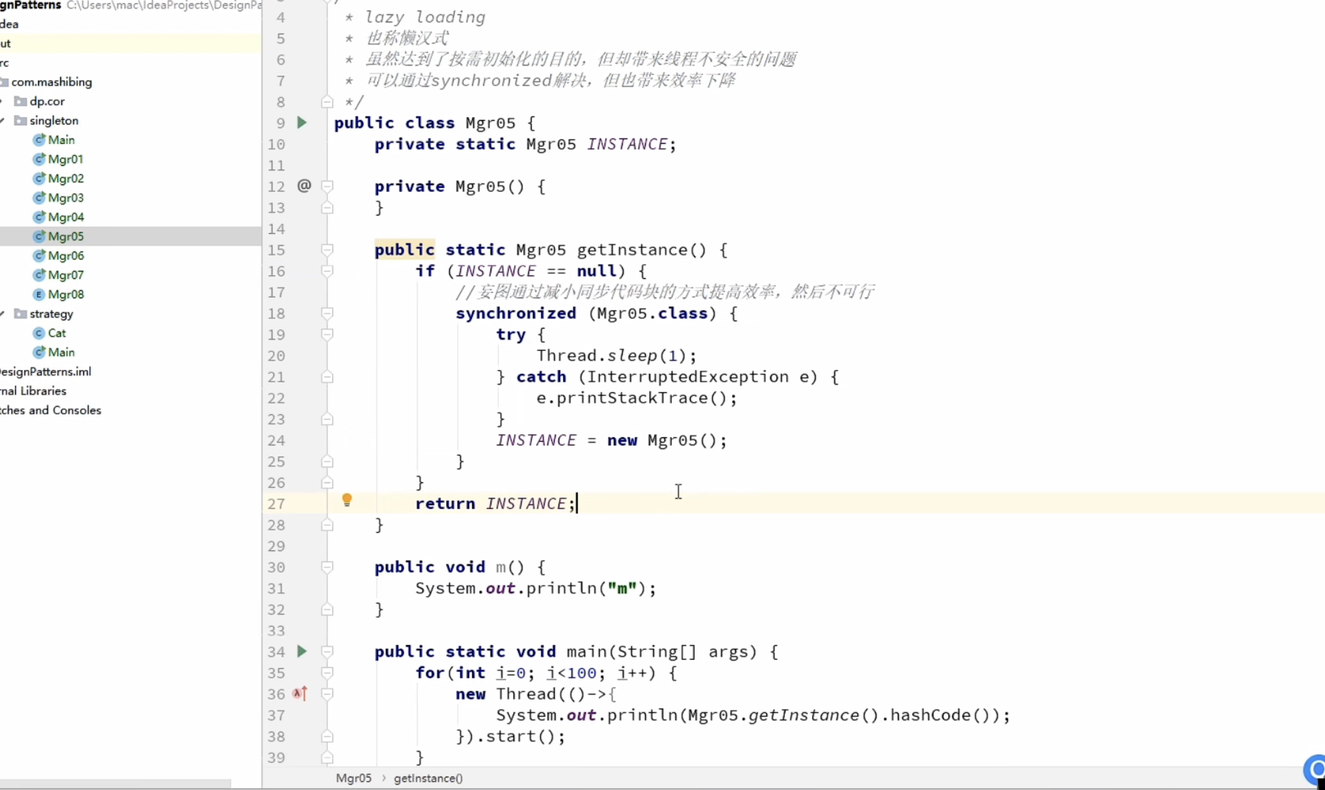This screenshot has width=1325, height=790.
Task: Click the breadcrumb separator icon in status bar
Action: pos(381,778)
